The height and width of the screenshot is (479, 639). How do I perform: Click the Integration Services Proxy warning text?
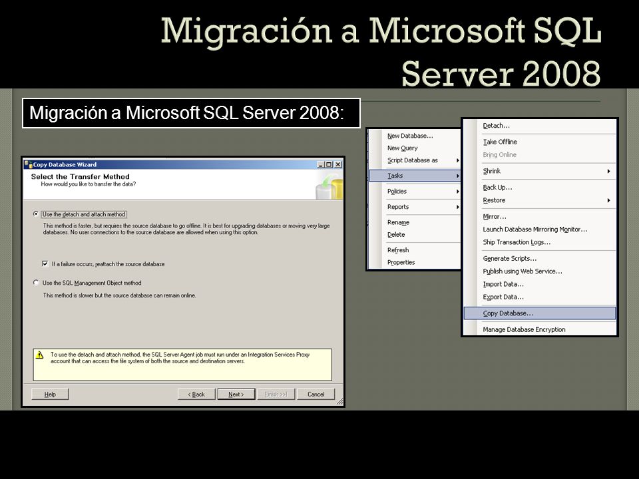tap(180, 358)
